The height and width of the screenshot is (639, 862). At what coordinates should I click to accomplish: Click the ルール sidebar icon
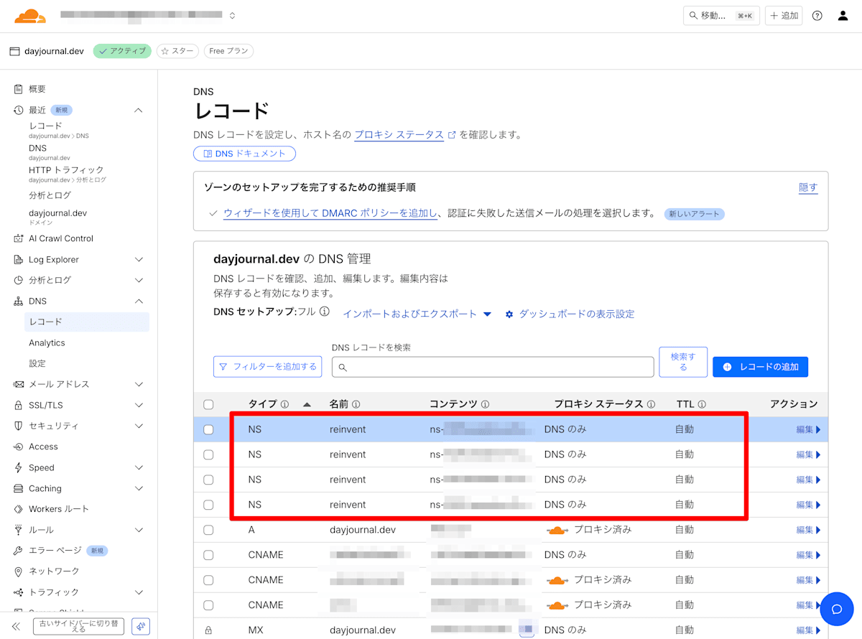pyautogui.click(x=19, y=530)
